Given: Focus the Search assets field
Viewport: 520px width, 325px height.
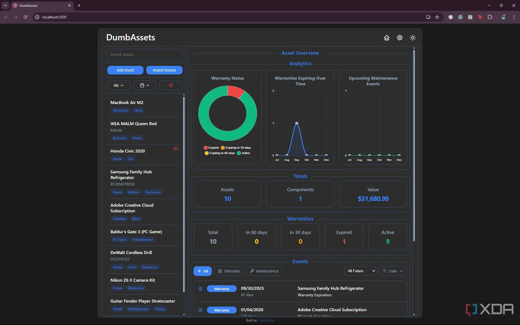Looking at the screenshot, I should [x=145, y=54].
